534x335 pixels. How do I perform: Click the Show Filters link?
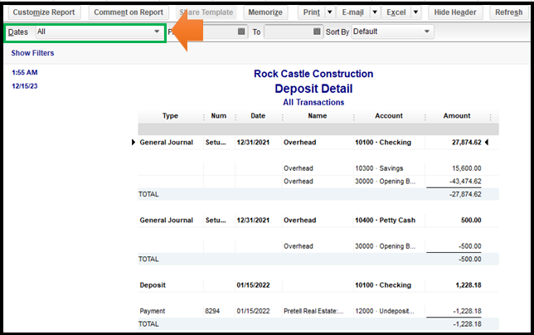pyautogui.click(x=32, y=53)
